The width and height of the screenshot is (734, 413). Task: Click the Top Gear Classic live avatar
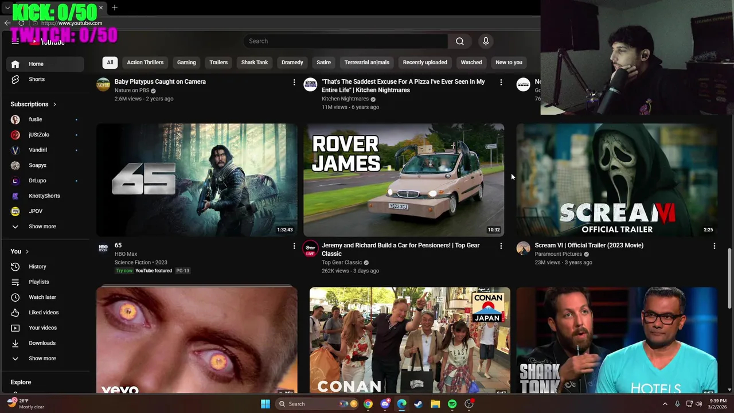[310, 248]
